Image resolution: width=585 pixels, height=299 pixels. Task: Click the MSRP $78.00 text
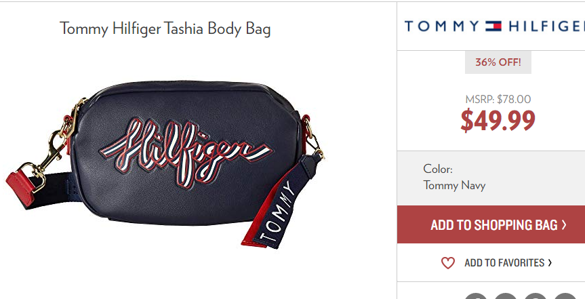pyautogui.click(x=498, y=99)
